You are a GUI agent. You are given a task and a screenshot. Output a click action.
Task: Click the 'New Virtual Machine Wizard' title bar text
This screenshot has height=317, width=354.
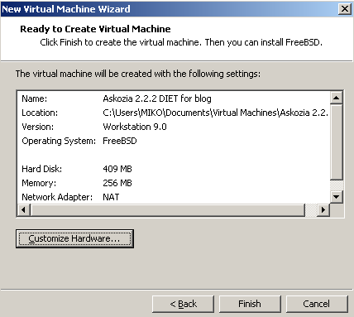(66, 9)
